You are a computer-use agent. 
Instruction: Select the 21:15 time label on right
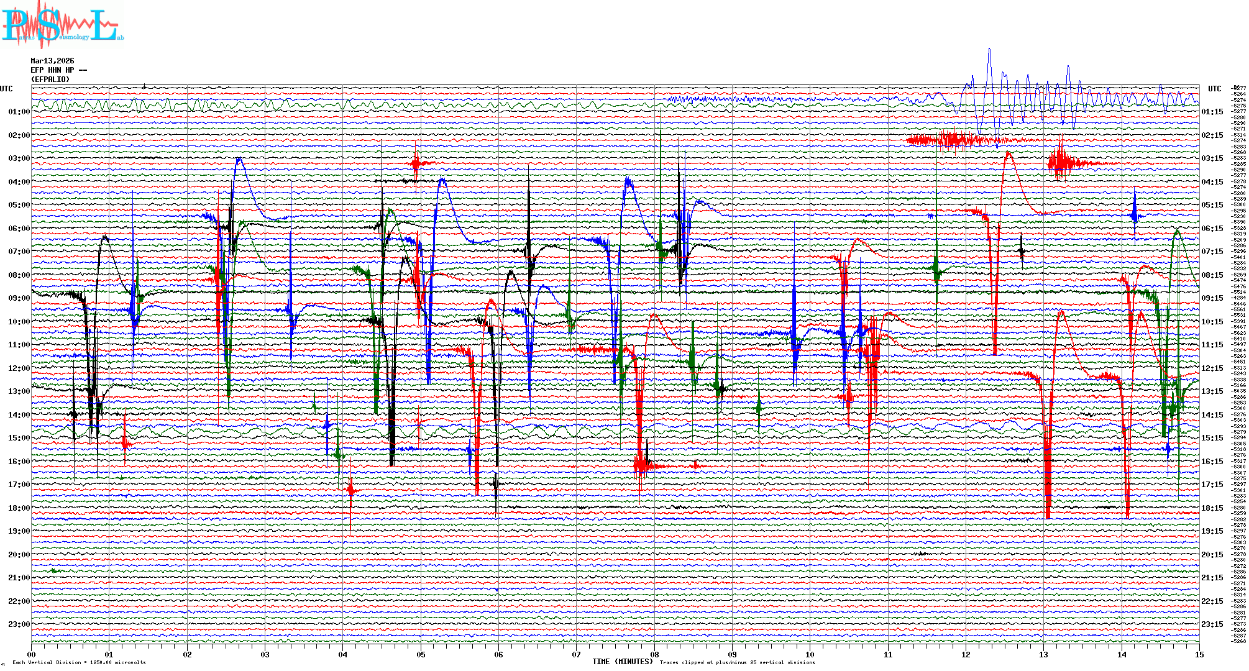point(1212,578)
